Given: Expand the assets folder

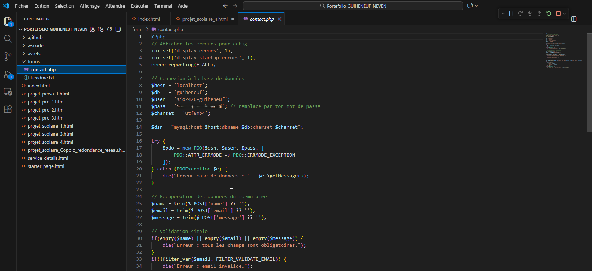Looking at the screenshot, I should [x=34, y=53].
